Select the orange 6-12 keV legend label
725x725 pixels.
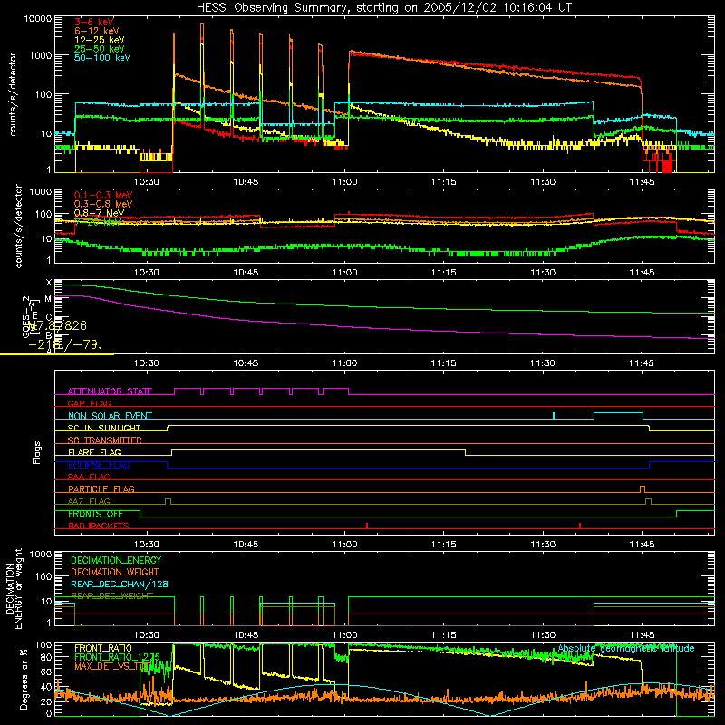click(x=97, y=31)
